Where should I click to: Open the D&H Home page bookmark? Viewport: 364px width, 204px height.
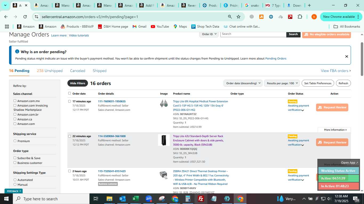[113, 27]
